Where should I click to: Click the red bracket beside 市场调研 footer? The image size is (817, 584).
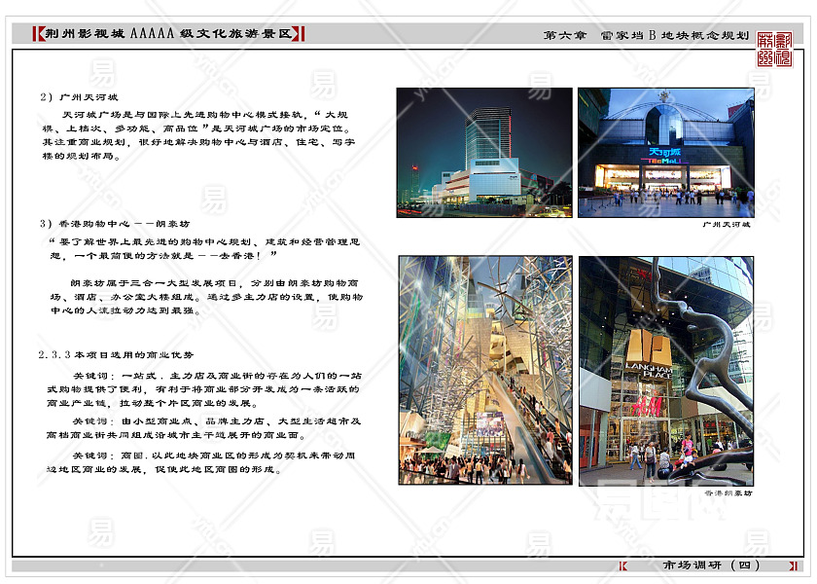[x=623, y=566]
